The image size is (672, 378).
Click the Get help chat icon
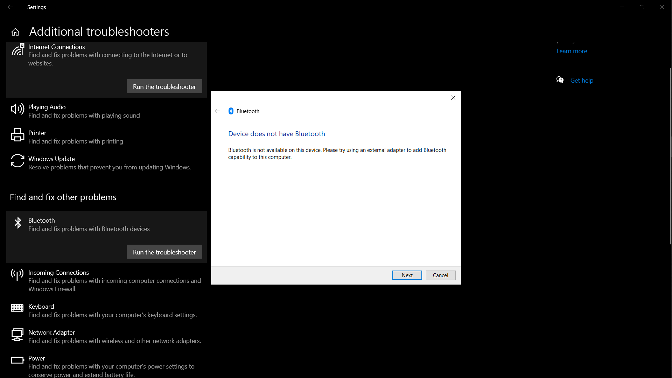[560, 80]
